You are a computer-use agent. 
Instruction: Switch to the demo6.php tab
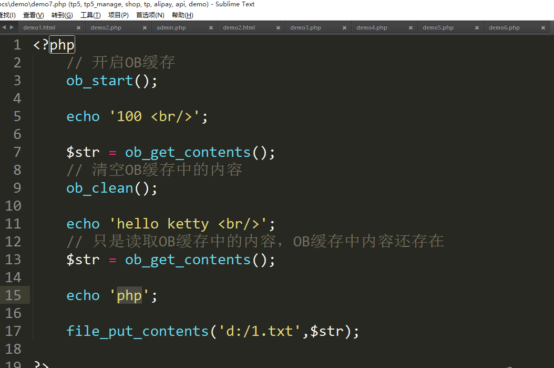coord(504,28)
